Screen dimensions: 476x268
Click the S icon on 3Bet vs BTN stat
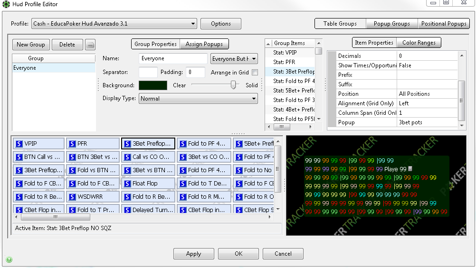(x=127, y=170)
